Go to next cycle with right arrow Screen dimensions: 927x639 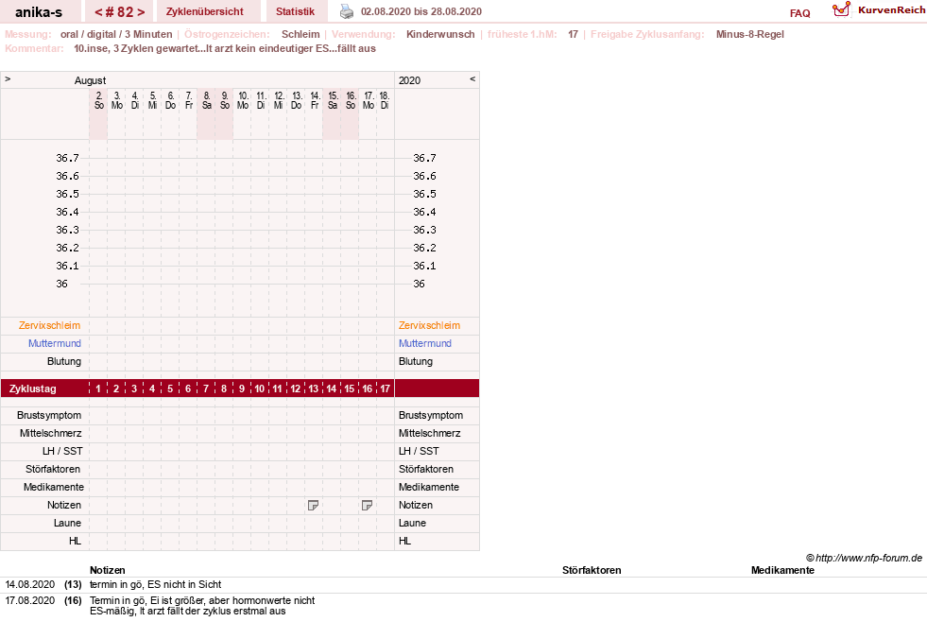tap(141, 12)
